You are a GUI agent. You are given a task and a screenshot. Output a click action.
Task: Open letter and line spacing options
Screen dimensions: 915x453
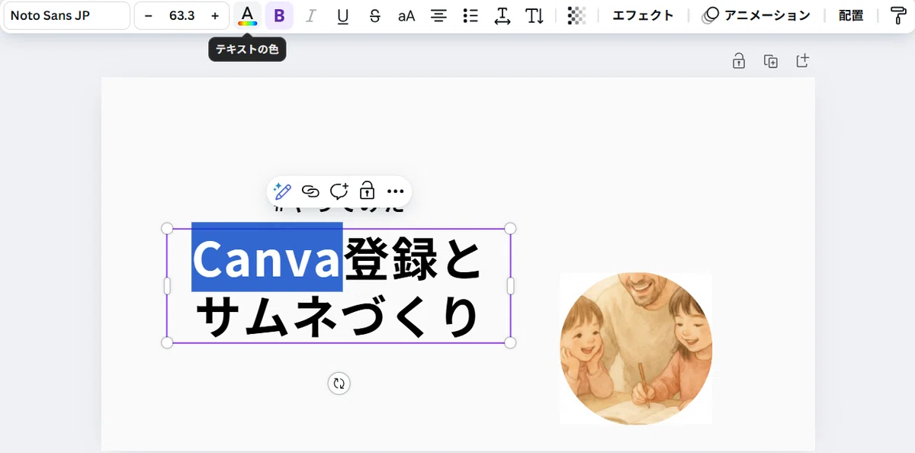(502, 15)
